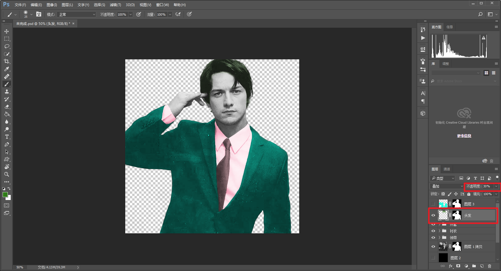Select the Crop tool
The width and height of the screenshot is (501, 271).
7,61
